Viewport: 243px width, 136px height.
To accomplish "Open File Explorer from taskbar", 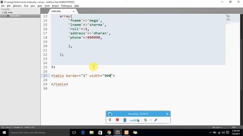I will tap(92, 133).
